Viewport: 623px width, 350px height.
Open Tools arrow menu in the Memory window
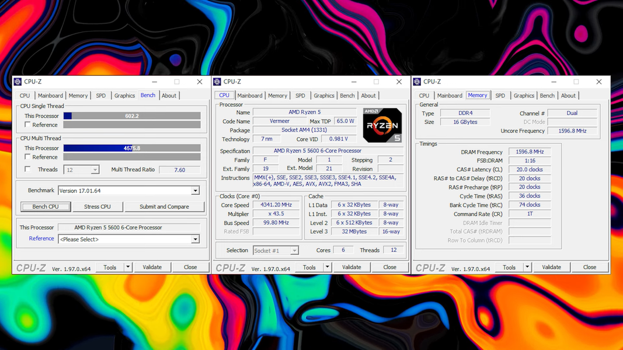[x=527, y=267]
